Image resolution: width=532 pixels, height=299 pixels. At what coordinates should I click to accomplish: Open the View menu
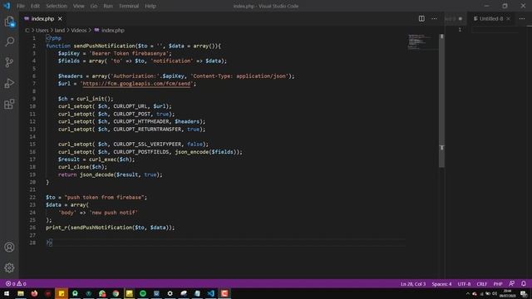pos(79,6)
